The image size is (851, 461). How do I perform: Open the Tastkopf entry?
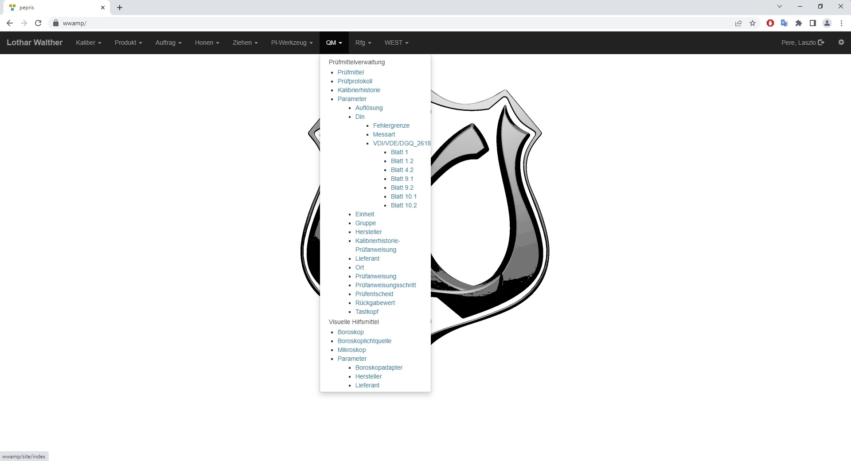(367, 312)
